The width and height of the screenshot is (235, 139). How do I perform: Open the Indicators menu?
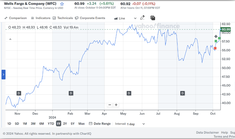coord(41,18)
